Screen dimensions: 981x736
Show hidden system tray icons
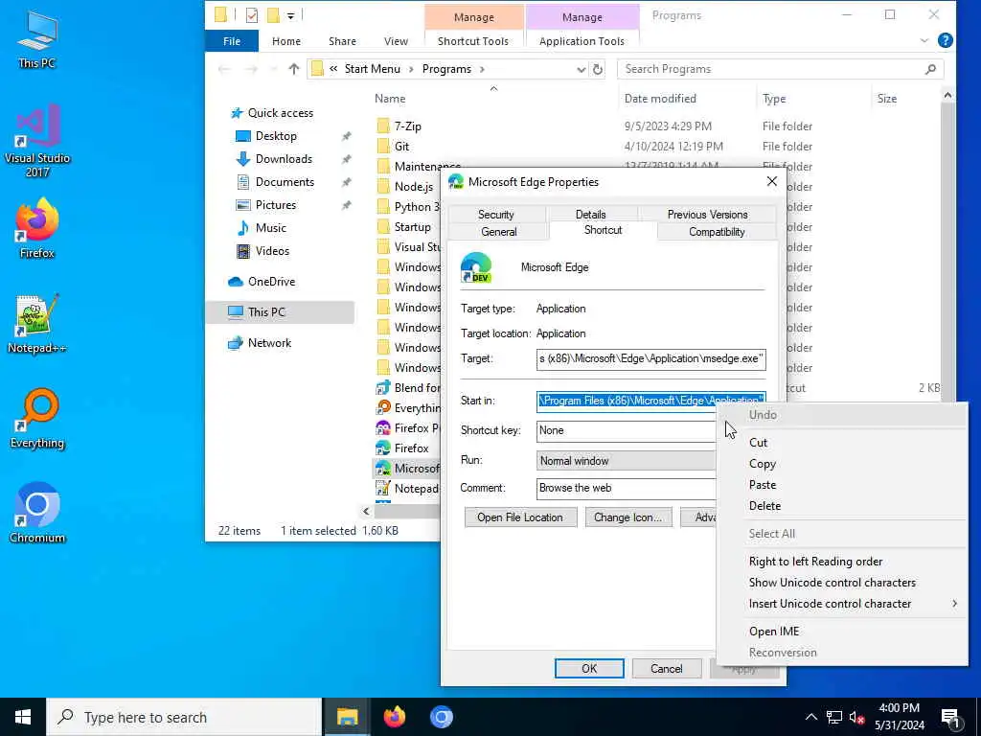pyautogui.click(x=810, y=717)
